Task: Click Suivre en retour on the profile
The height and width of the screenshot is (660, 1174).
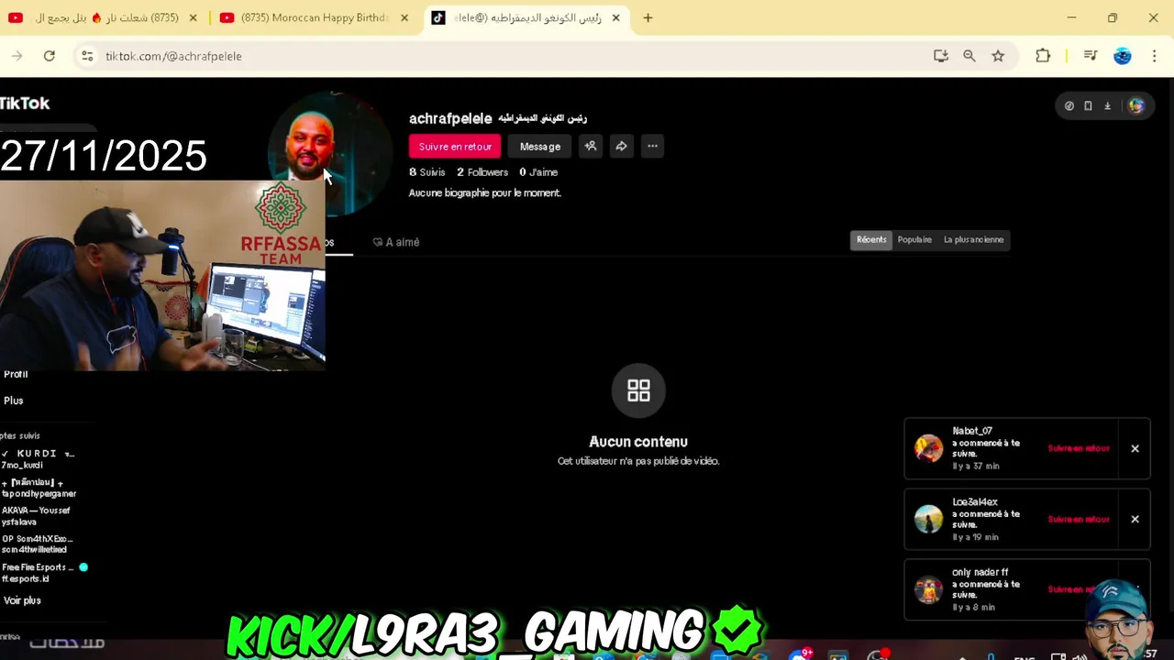Action: [x=455, y=147]
